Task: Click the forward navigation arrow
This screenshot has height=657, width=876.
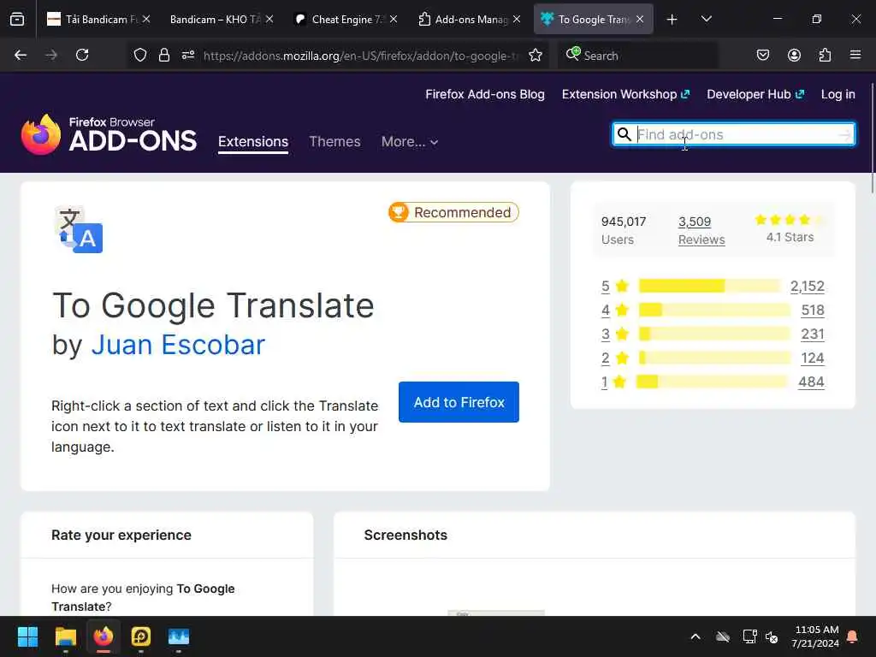Action: point(51,55)
